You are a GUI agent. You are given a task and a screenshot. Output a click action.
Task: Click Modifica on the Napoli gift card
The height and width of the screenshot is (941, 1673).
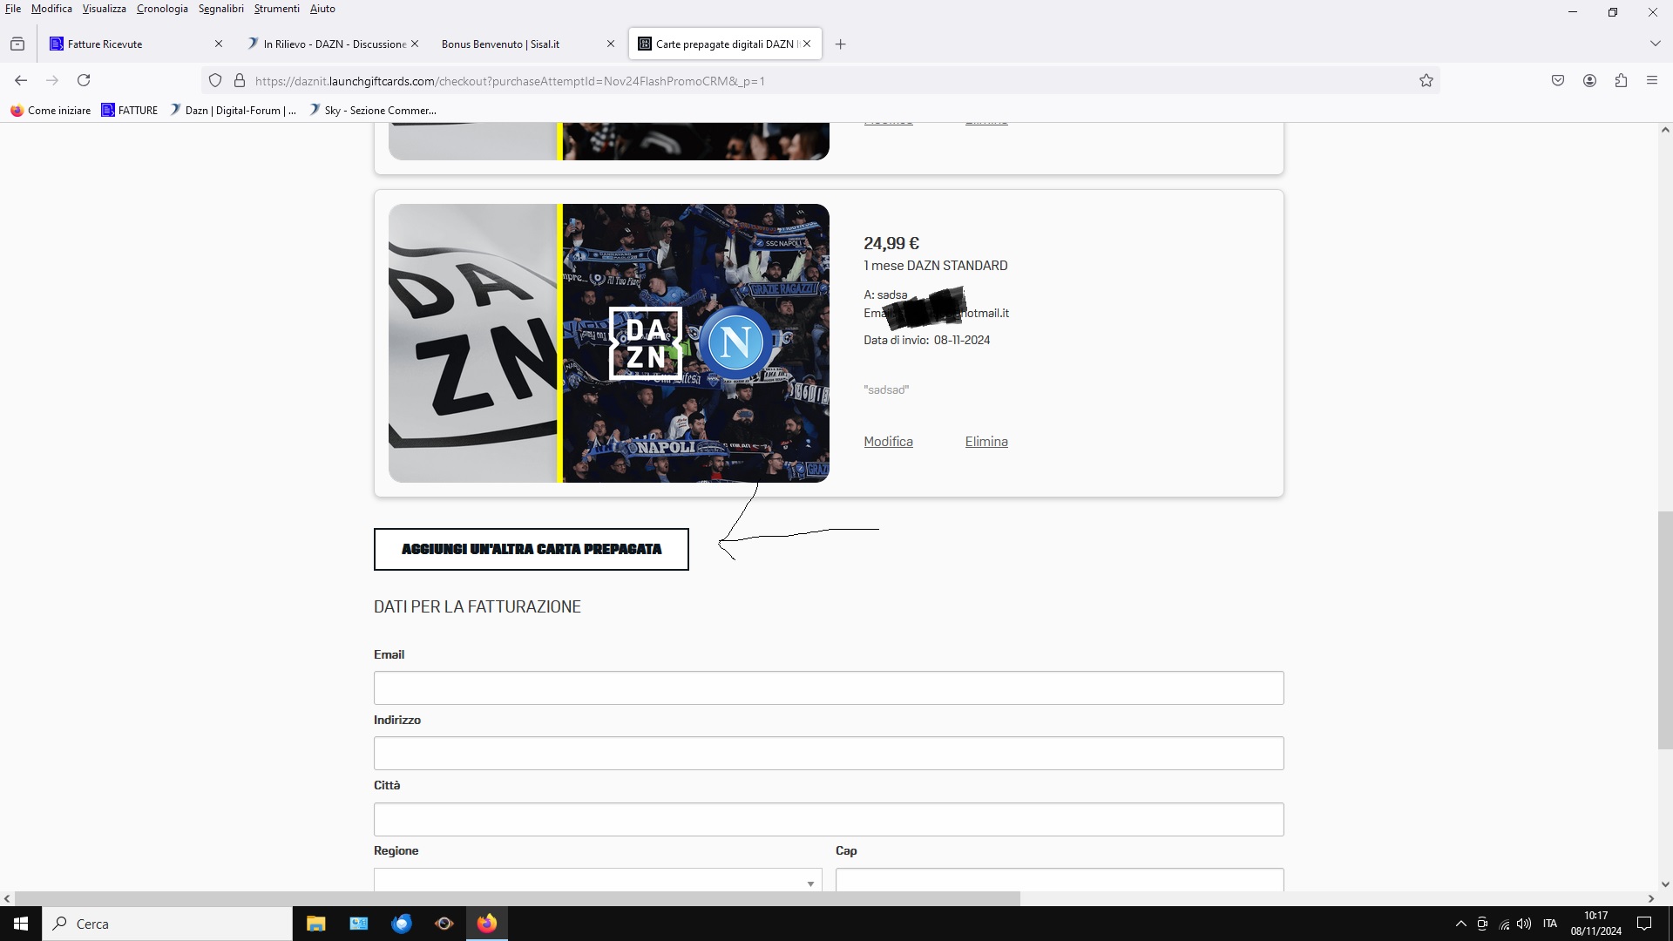(888, 442)
